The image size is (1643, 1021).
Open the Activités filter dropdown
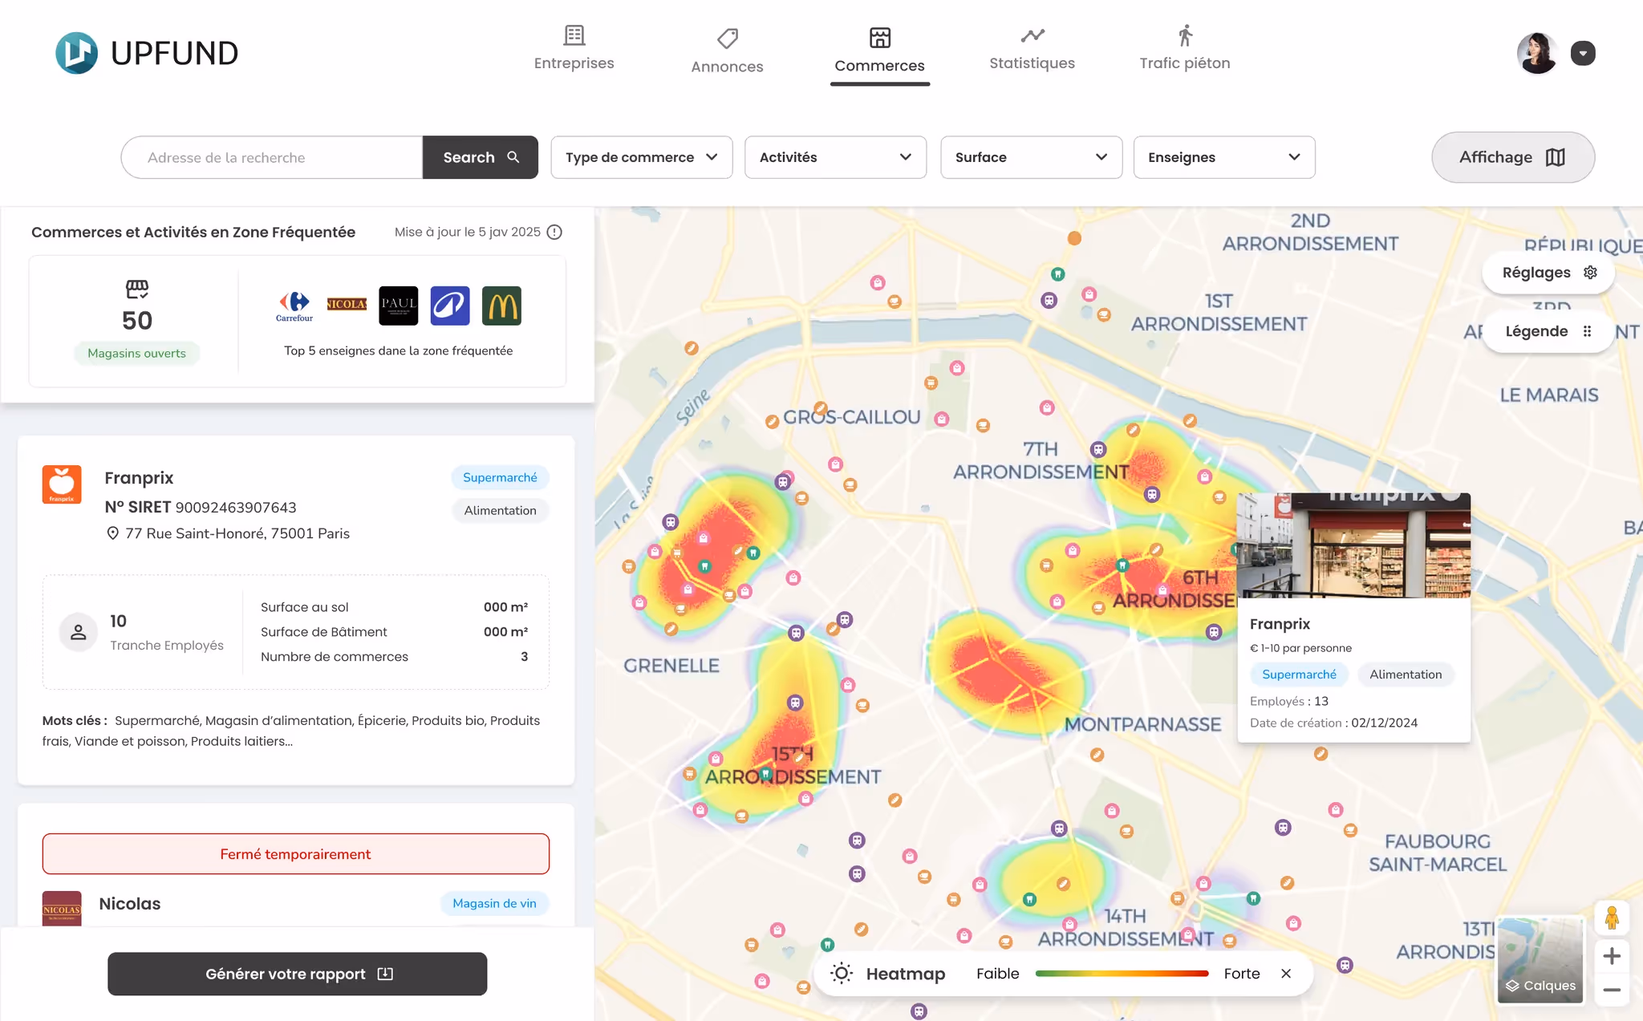835,157
